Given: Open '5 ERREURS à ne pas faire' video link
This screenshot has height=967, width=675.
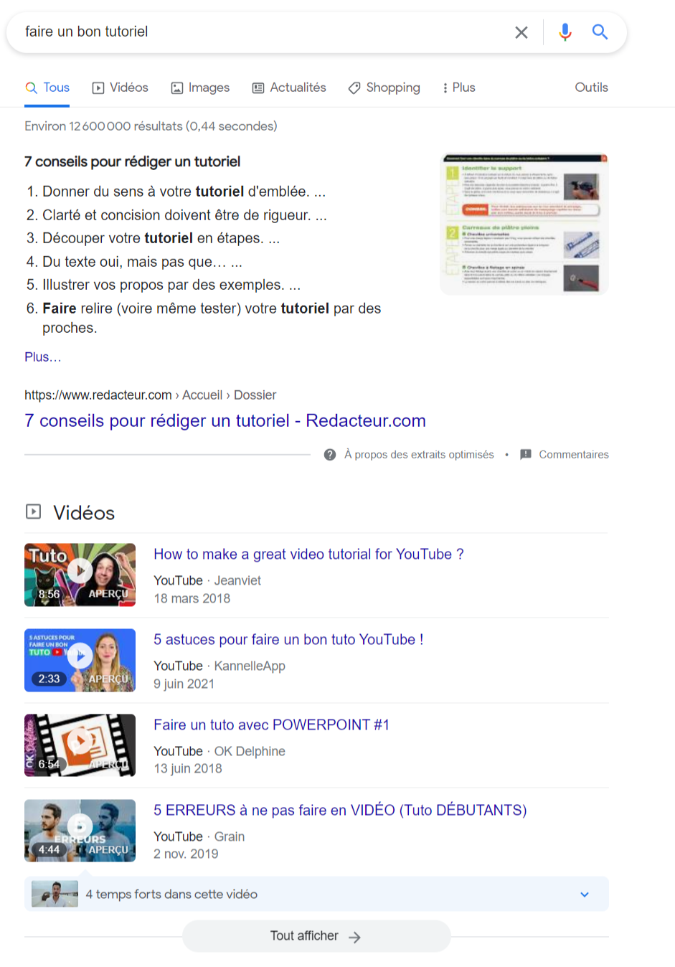Looking at the screenshot, I should (340, 810).
